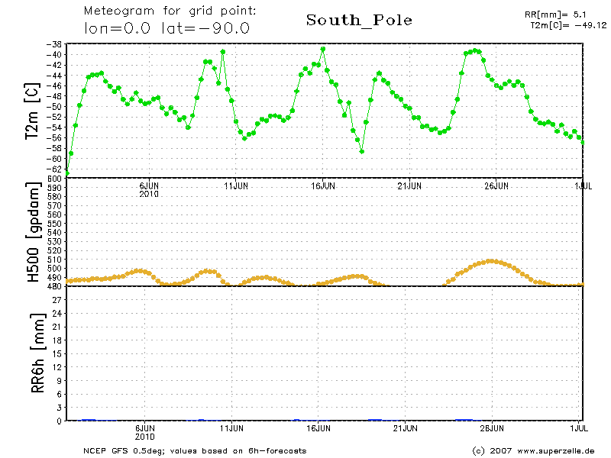
Task: Click the NCEP GFS 0.5deg footer note
Action: 195,450
